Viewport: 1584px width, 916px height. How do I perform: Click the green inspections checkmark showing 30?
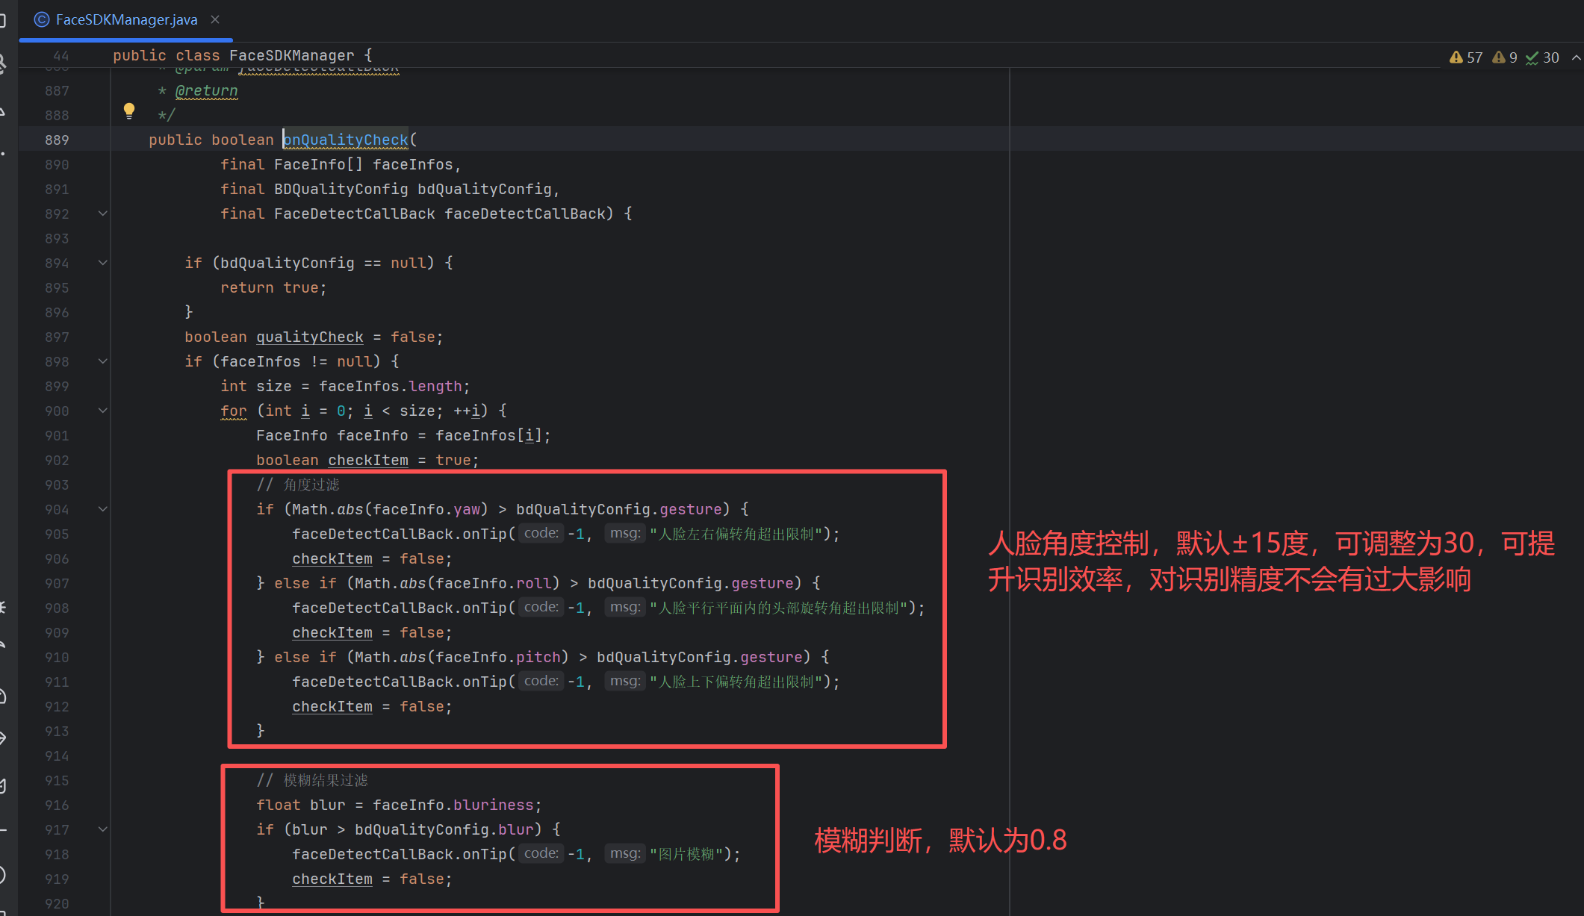pos(1540,57)
